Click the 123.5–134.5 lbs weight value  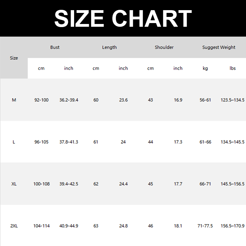232,100
